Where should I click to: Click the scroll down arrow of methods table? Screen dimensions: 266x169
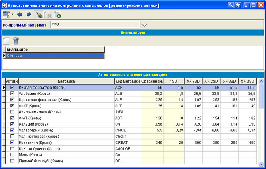[261, 164]
